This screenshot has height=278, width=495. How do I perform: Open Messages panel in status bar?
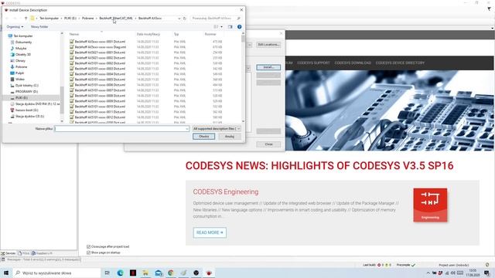pyautogui.click(x=41, y=259)
